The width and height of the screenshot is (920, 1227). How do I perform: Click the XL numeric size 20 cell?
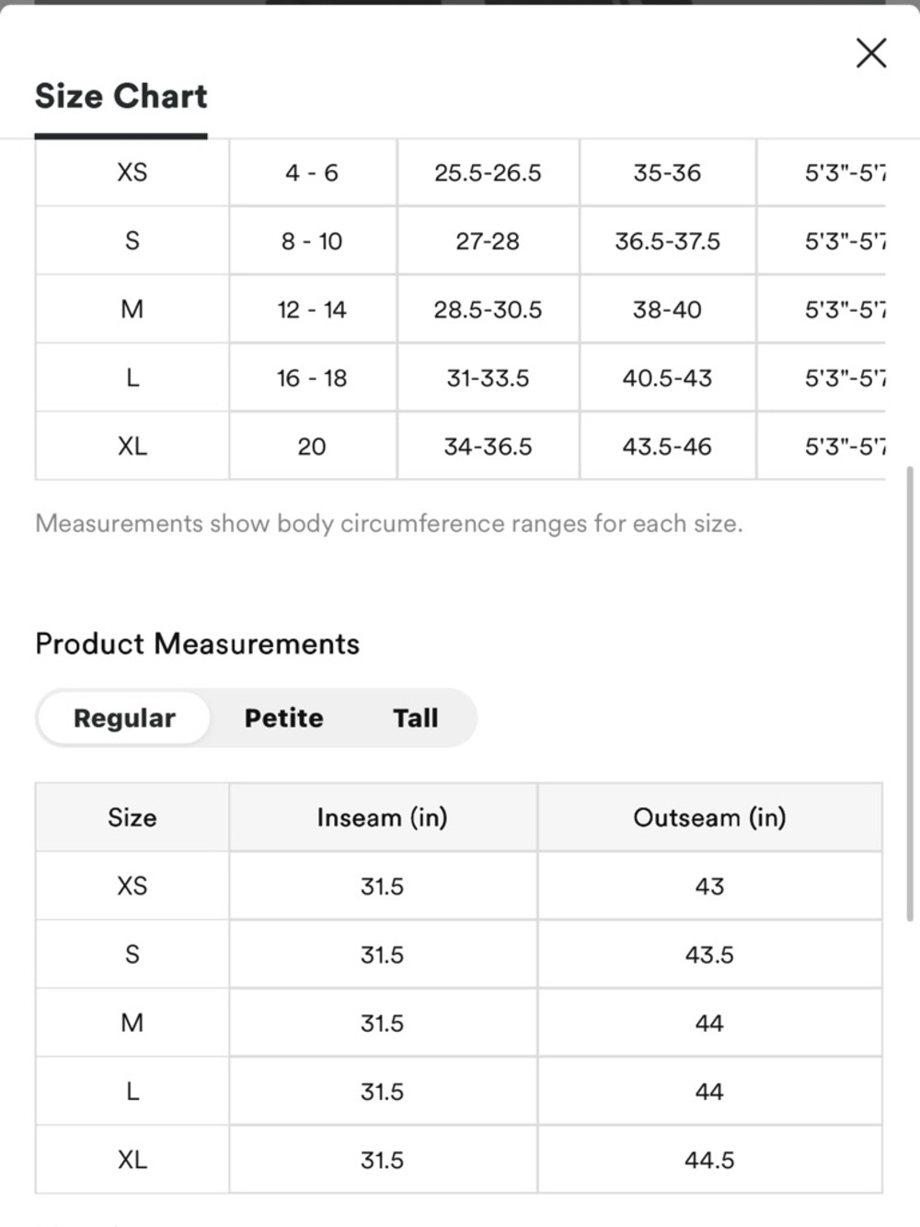[312, 446]
